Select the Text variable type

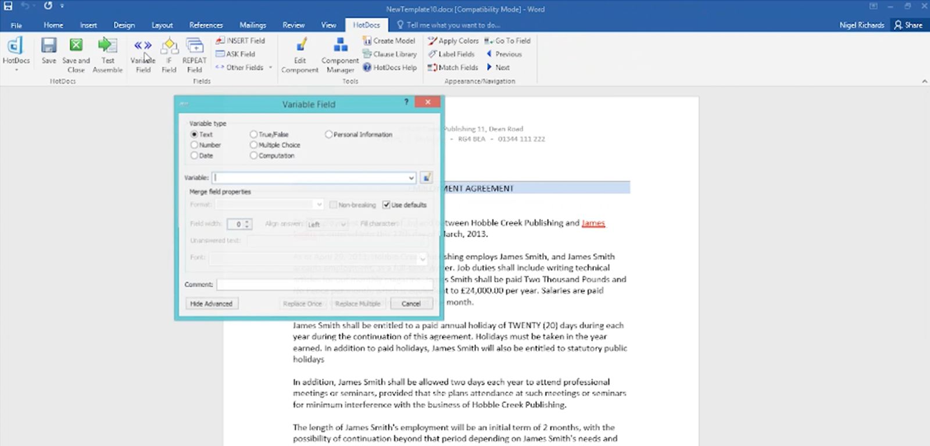point(201,134)
